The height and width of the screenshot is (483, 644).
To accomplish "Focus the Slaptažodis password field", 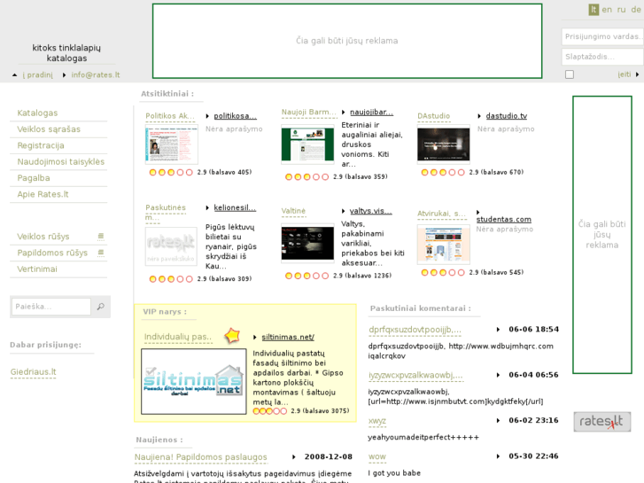I will point(602,57).
